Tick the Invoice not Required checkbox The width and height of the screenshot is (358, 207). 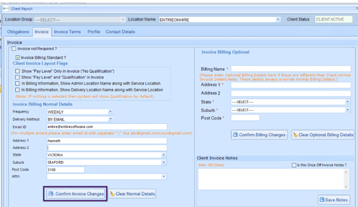tap(14, 48)
